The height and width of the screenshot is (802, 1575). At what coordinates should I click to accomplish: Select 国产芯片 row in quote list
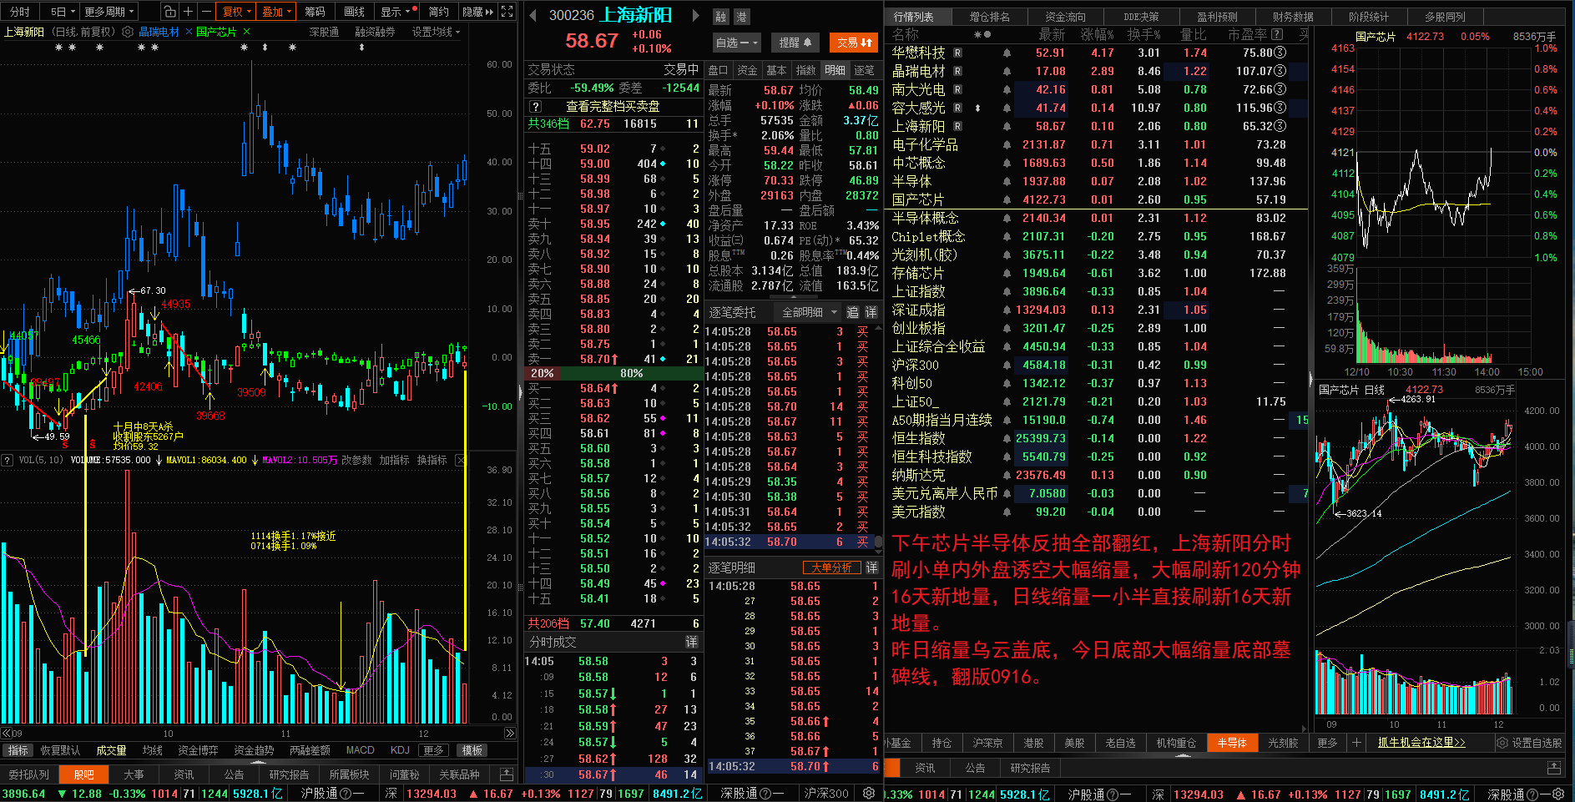tap(1096, 199)
